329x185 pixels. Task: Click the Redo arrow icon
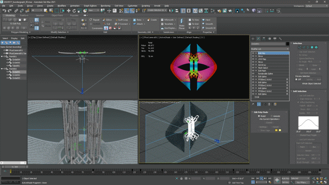pyautogui.click(x=9, y=11)
